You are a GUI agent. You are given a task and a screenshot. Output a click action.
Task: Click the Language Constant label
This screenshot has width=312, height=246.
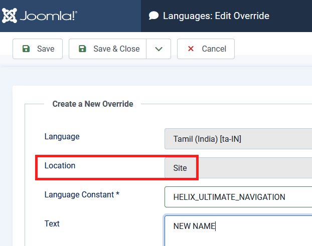(x=82, y=194)
